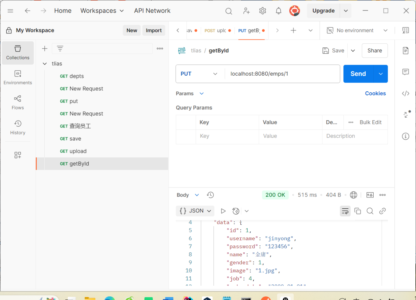Open the Upgrade dropdown arrow
The width and height of the screenshot is (416, 300).
point(346,11)
